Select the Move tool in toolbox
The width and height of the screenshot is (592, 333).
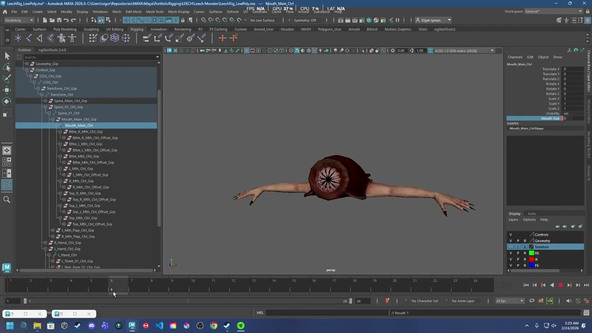point(6,90)
